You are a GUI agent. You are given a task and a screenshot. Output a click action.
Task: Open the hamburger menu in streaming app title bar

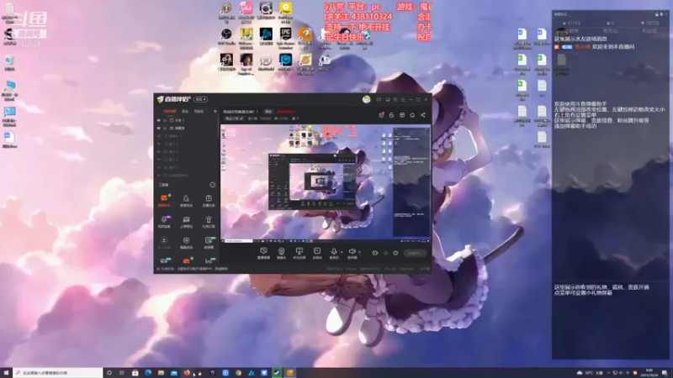pyautogui.click(x=403, y=99)
